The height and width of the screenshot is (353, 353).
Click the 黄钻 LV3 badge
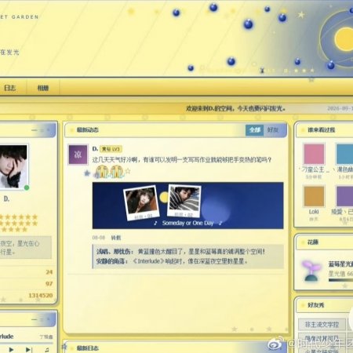click(x=111, y=149)
